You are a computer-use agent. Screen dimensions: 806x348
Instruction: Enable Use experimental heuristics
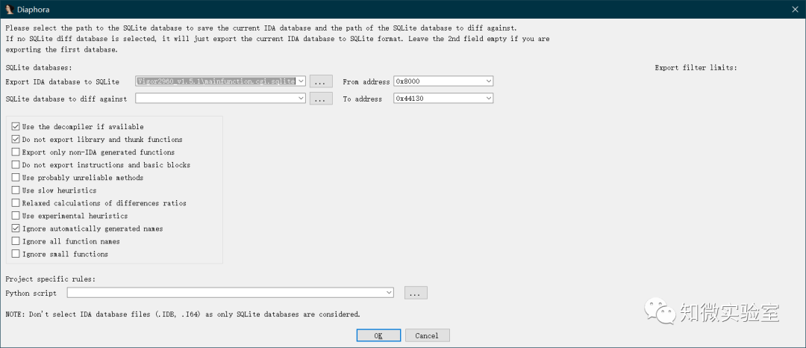click(x=16, y=216)
